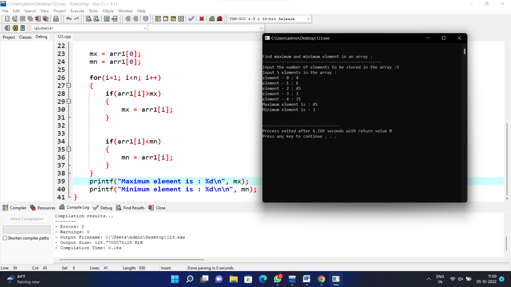Switch to the Debug tab in bottom panel
This screenshot has width=511, height=287.
pyautogui.click(x=105, y=208)
